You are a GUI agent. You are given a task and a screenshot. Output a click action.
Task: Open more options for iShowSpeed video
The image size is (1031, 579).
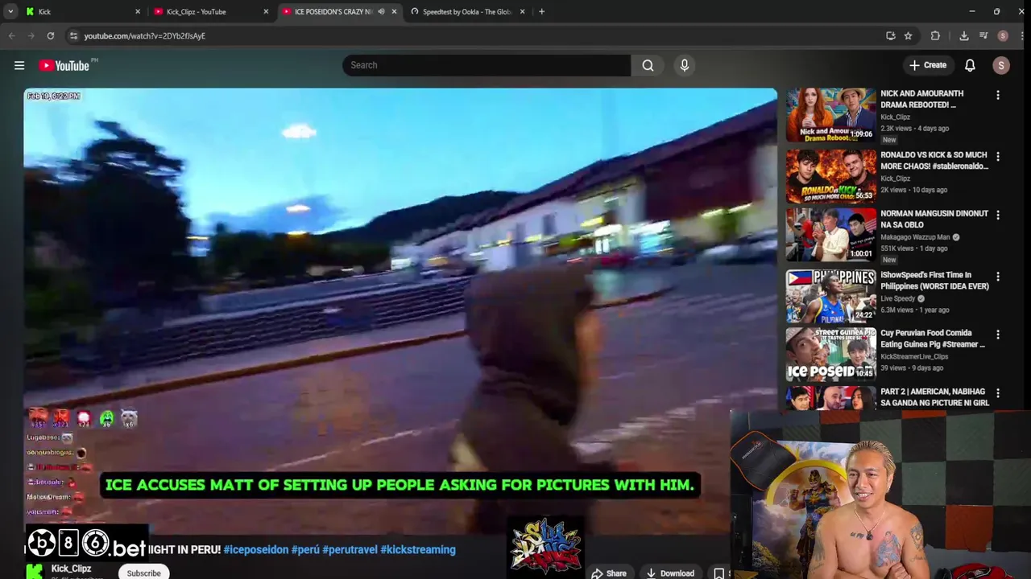997,276
